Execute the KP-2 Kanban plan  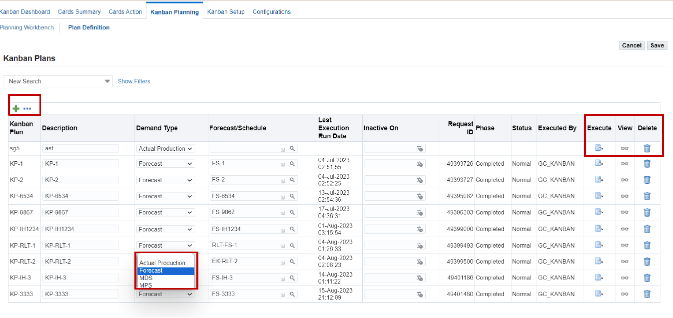[x=599, y=180]
